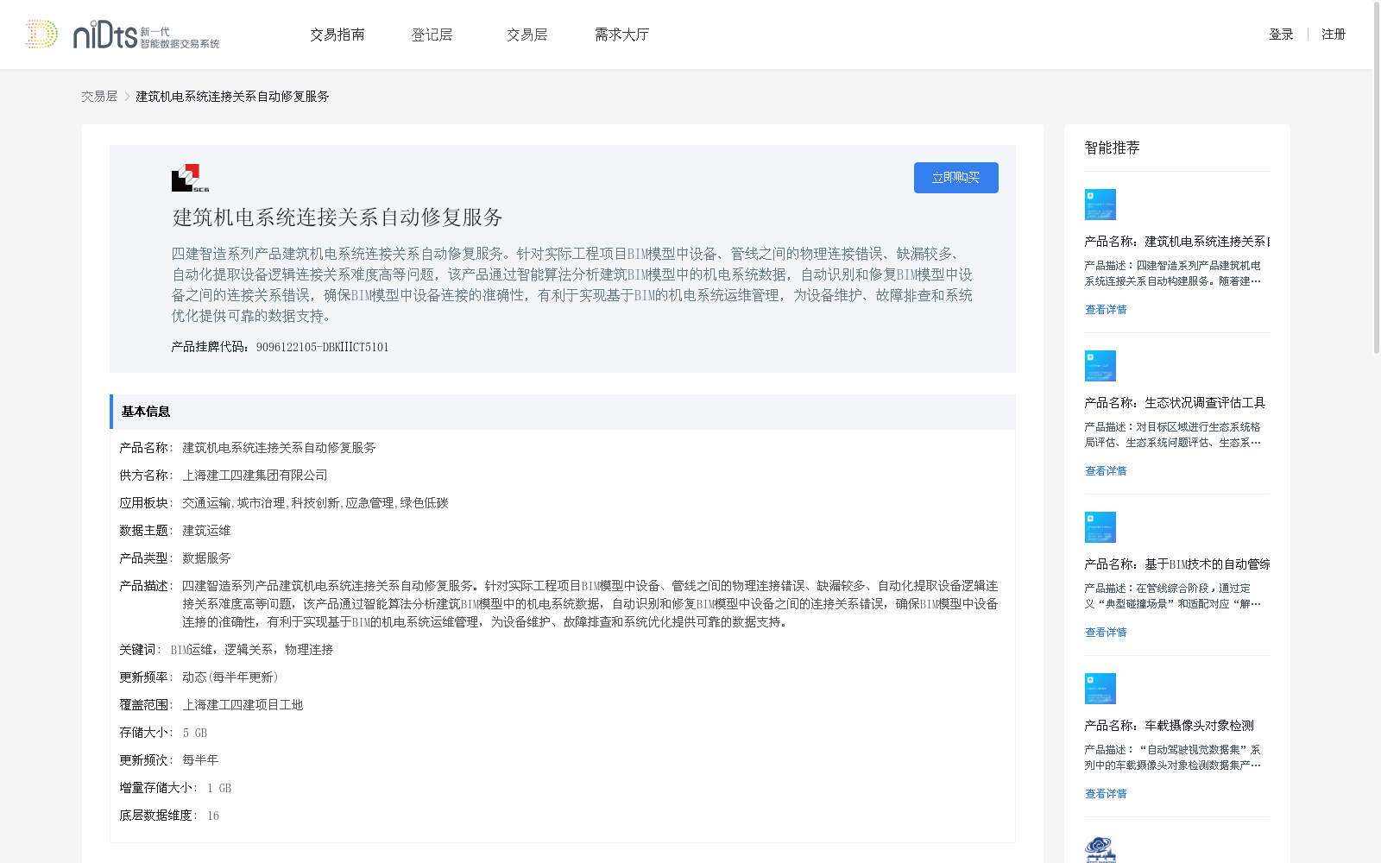This screenshot has height=863, width=1381.
Task: Click coverage value 上海建工四建项目工地
Action: (x=243, y=705)
